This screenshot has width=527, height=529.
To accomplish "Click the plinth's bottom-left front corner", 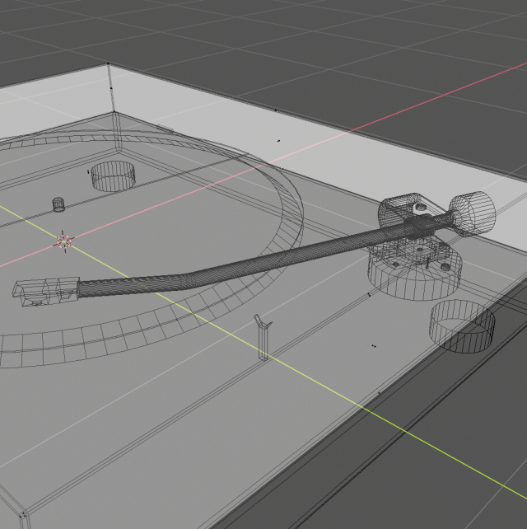I will pos(23,517).
